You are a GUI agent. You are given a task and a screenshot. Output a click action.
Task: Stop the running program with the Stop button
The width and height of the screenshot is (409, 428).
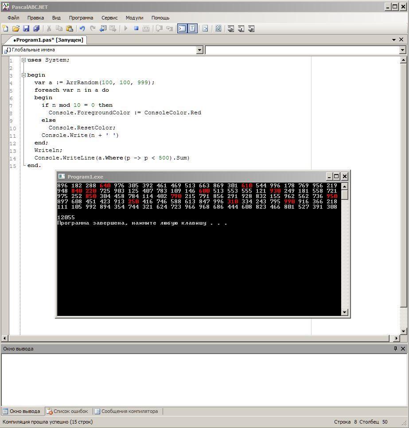[x=136, y=28]
